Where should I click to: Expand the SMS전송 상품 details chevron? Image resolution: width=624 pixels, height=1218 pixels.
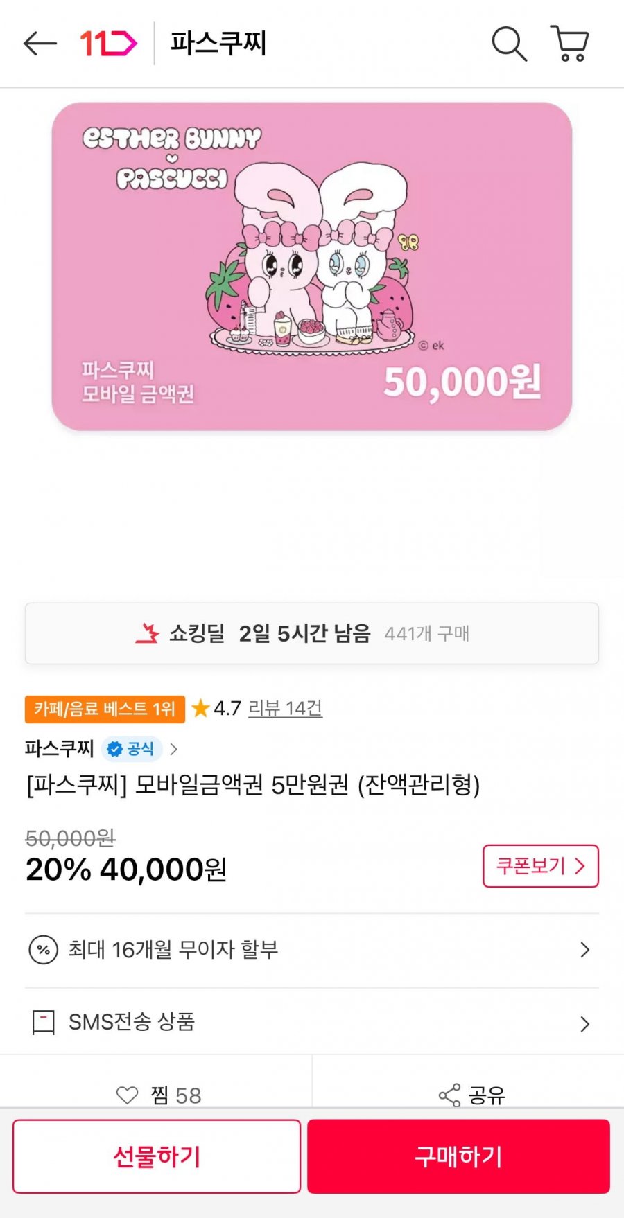(584, 1024)
